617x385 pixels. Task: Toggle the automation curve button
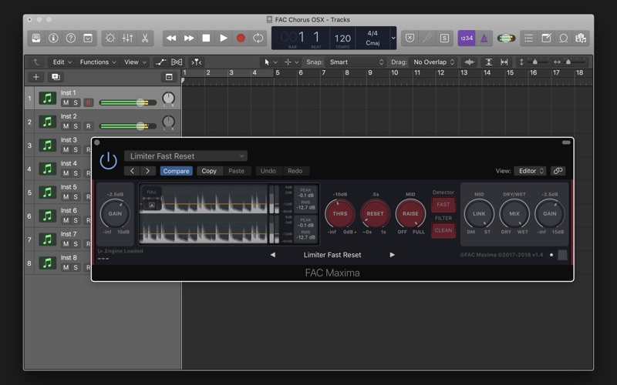point(160,62)
